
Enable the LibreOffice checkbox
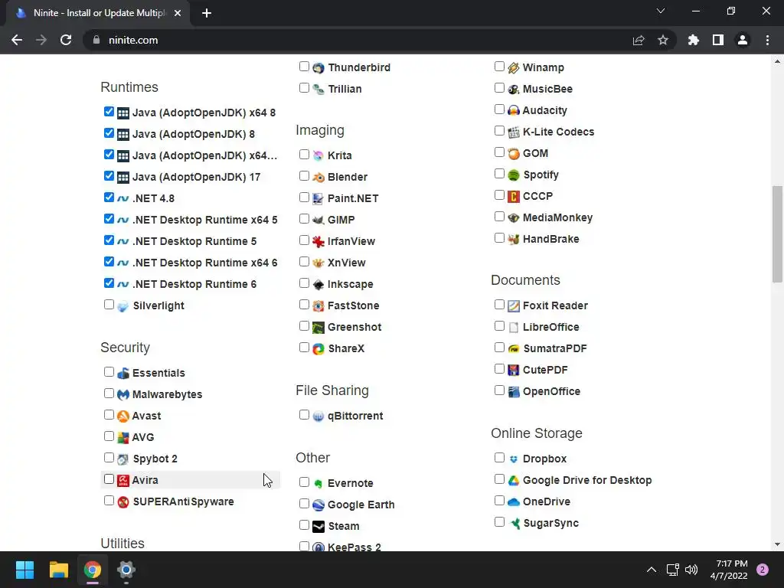point(499,326)
